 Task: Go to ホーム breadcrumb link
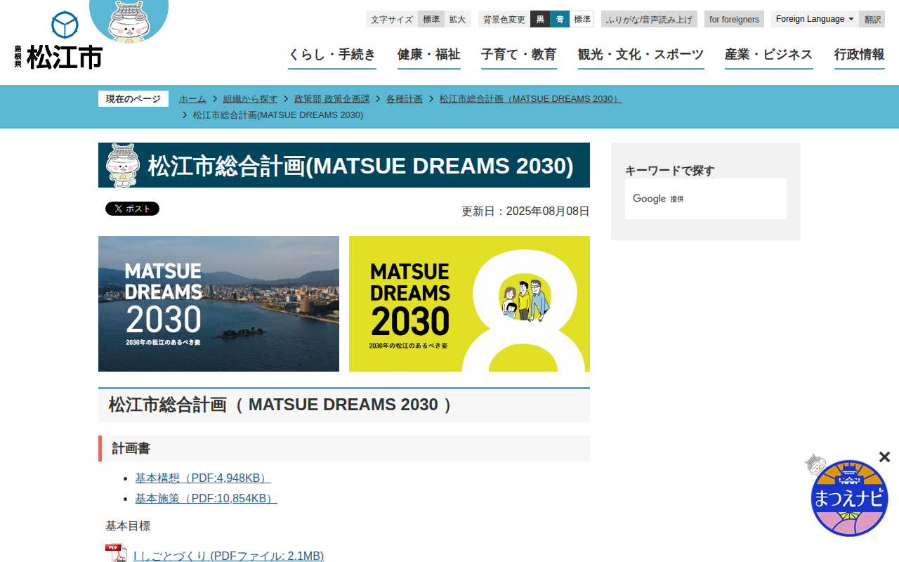click(192, 99)
